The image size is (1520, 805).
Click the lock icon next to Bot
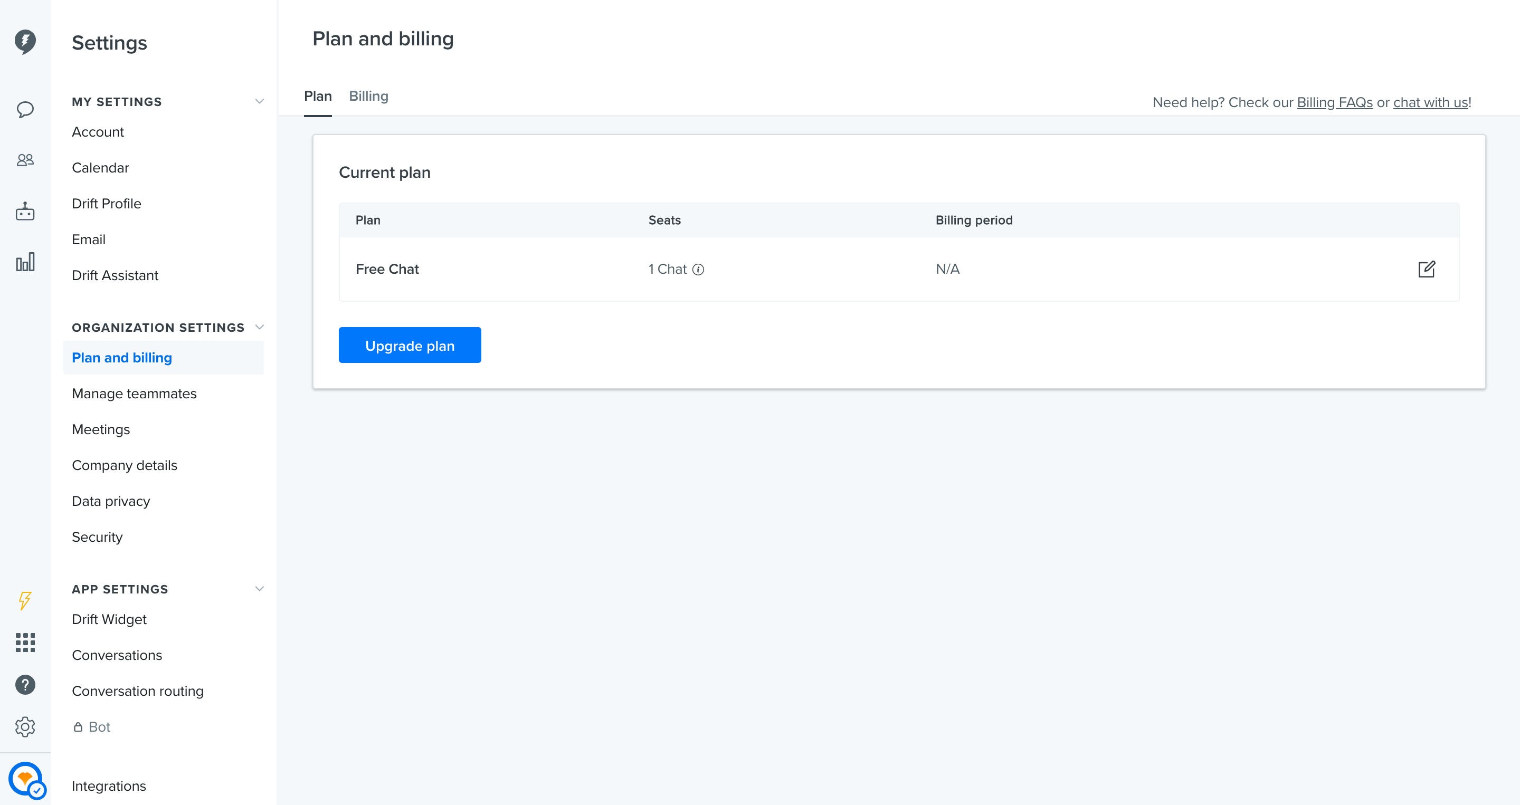point(77,726)
